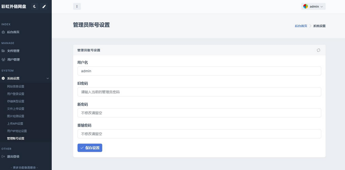Open 文件上传设置 submenu item
Viewport: 345px width, 170px height.
click(16, 109)
